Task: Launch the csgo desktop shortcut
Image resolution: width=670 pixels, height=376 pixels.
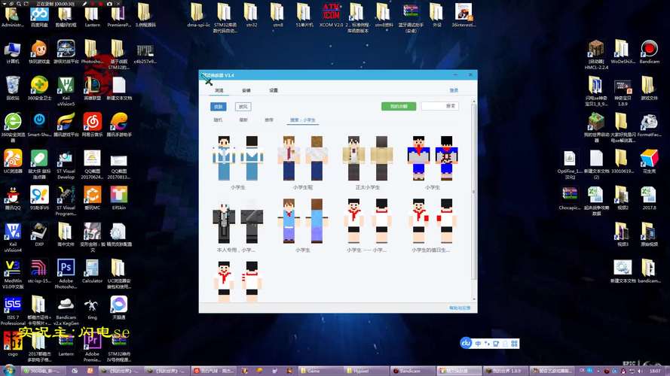Action: (12, 344)
